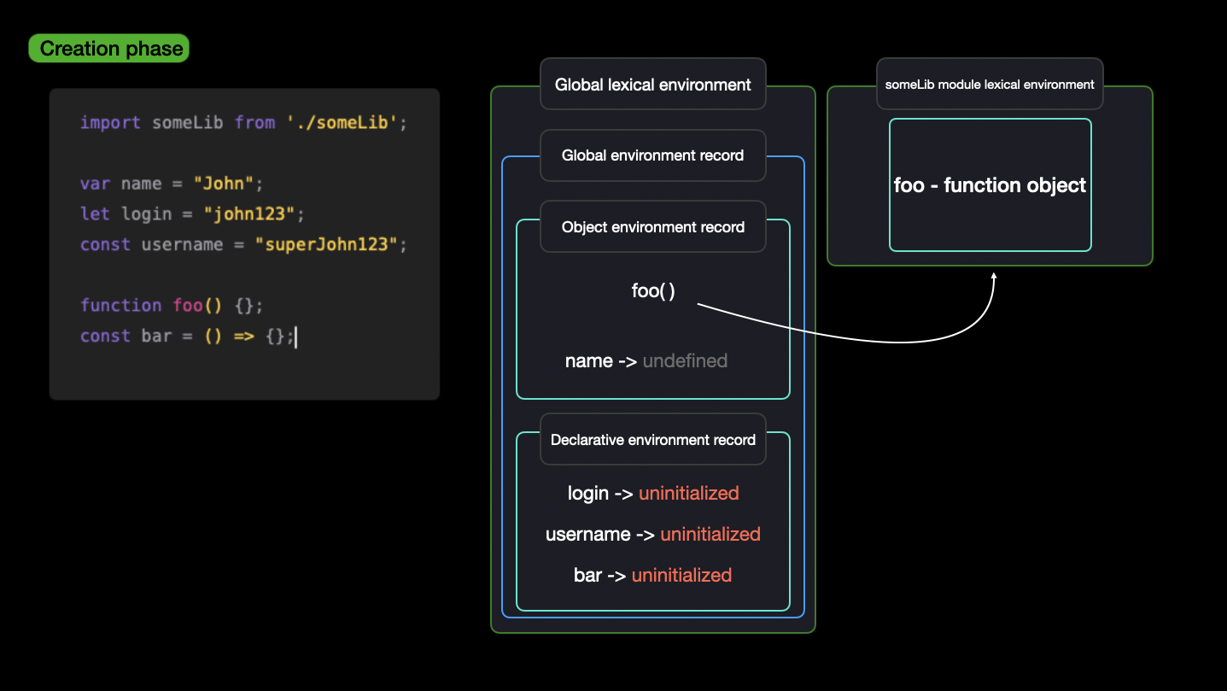The width and height of the screenshot is (1227, 691).
Task: Select the username -> uninitialized entry
Action: tap(653, 535)
